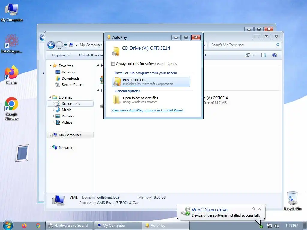Expand the Network tree node
Image resolution: width=307 pixels, height=230 pixels.
tap(50, 147)
